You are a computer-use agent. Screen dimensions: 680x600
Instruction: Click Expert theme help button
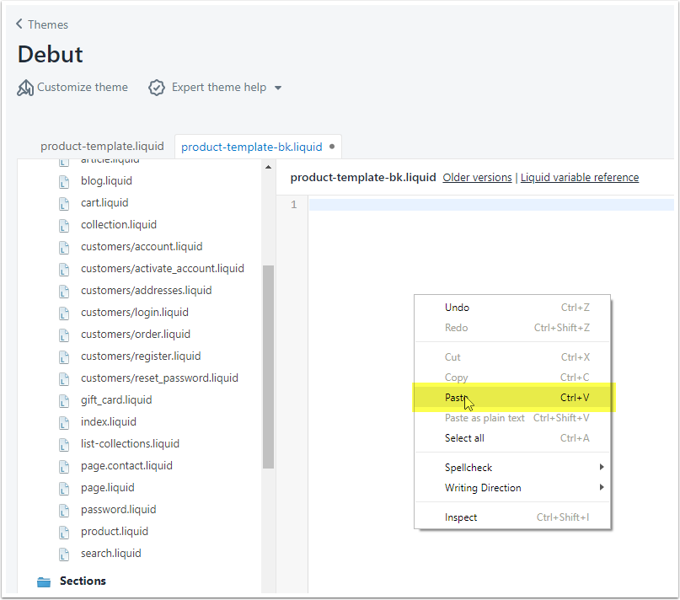(x=215, y=88)
